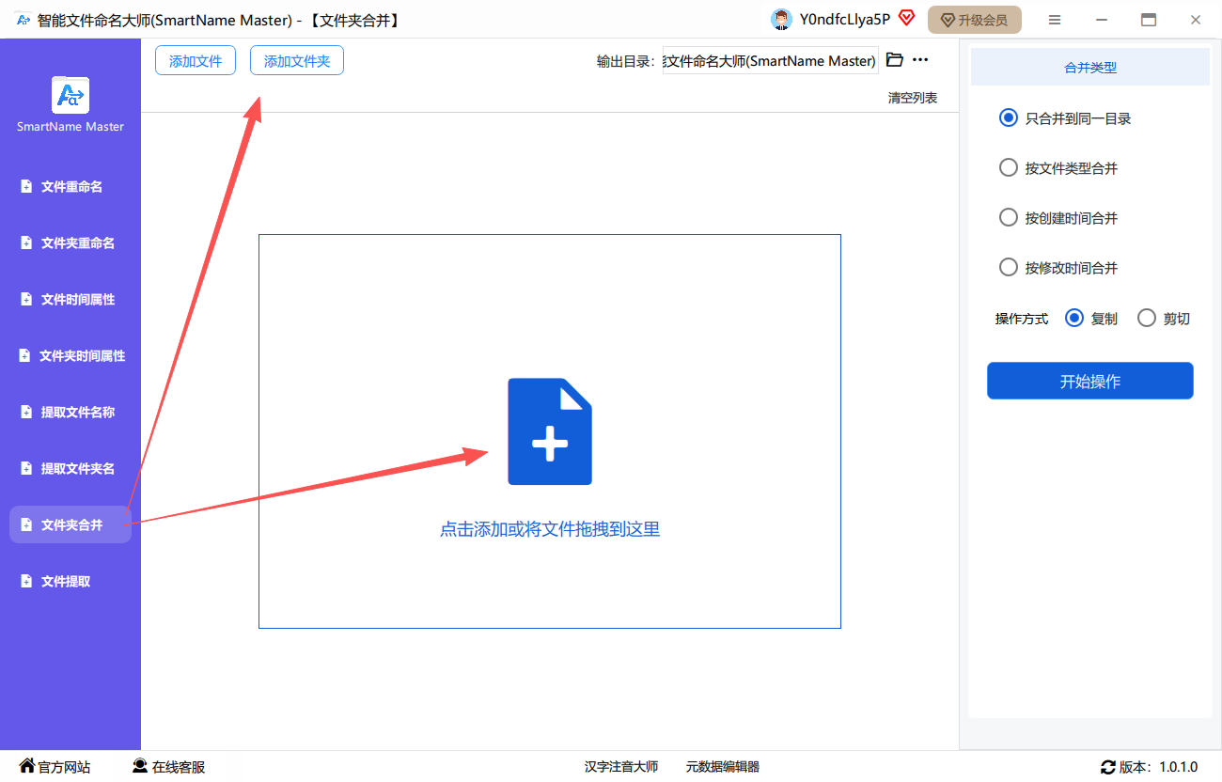Switch to 文件重命名 in sidebar
Screen dimensions: 1222x782
coord(70,187)
